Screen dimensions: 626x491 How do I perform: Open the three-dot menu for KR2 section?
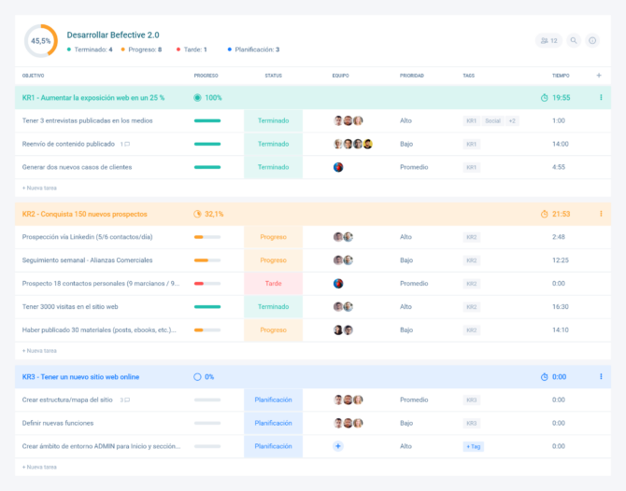[x=601, y=214]
